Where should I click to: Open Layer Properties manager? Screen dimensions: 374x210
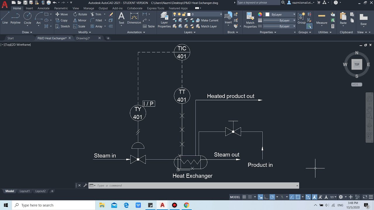(164, 20)
